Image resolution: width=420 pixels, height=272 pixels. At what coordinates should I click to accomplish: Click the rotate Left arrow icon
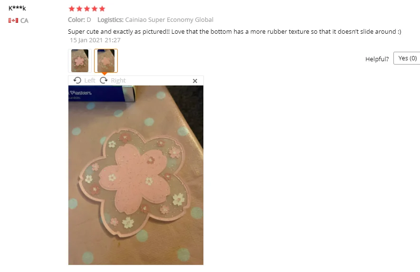[77, 80]
